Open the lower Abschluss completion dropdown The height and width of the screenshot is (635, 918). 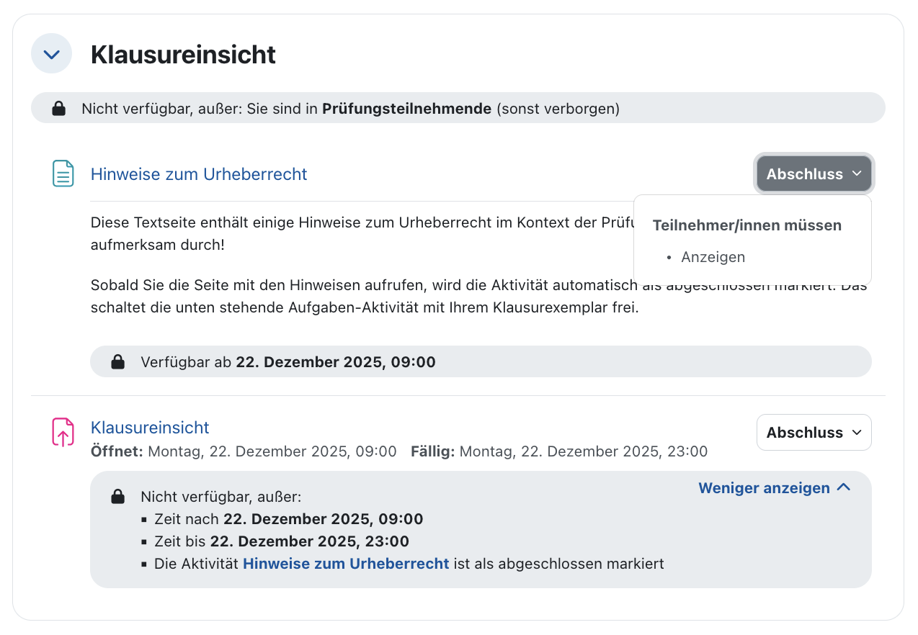[814, 432]
